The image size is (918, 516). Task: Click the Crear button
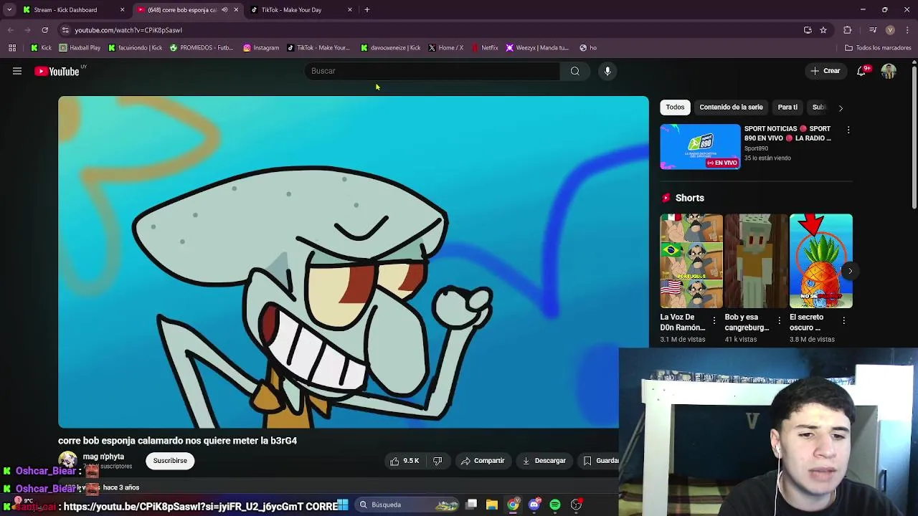click(825, 71)
